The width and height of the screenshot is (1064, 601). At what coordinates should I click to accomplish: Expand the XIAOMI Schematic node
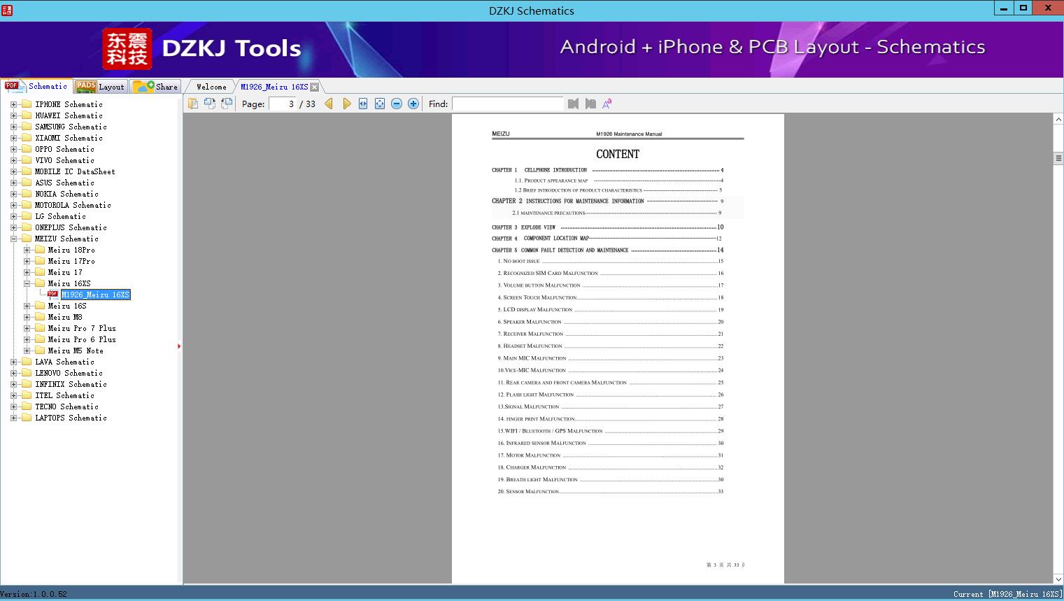[13, 138]
